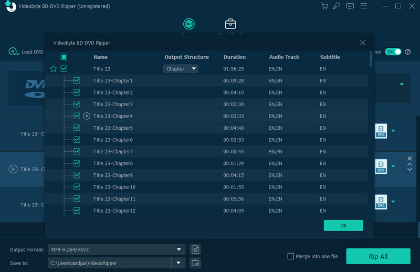Expand the Chapter output structure dropdown
420x272 pixels.
point(181,69)
